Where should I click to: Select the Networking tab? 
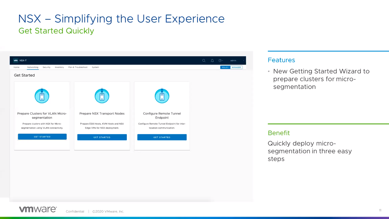[33, 67]
